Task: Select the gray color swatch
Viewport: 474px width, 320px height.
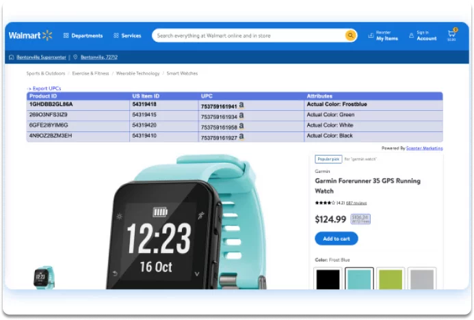Action: point(422,278)
